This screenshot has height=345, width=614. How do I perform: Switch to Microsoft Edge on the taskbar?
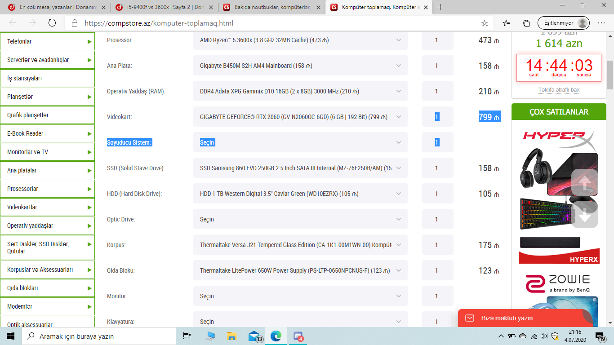pos(276,336)
